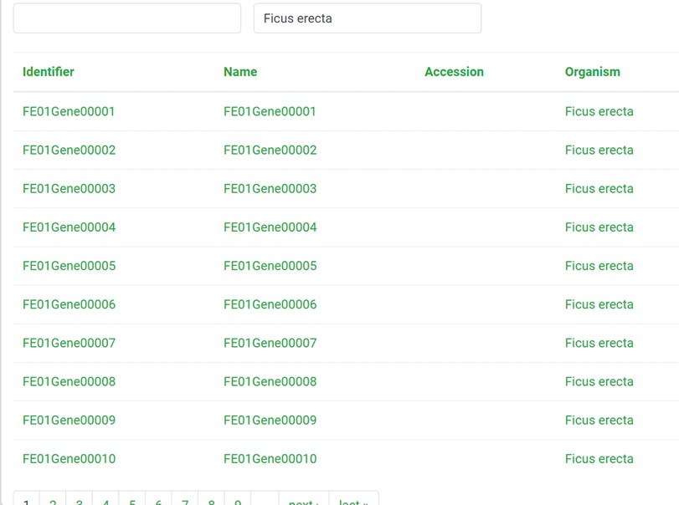Sort by the Accession column header

(x=454, y=72)
